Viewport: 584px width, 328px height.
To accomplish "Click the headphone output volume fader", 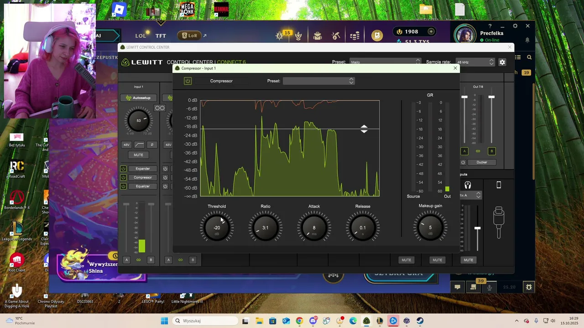I will (477, 228).
